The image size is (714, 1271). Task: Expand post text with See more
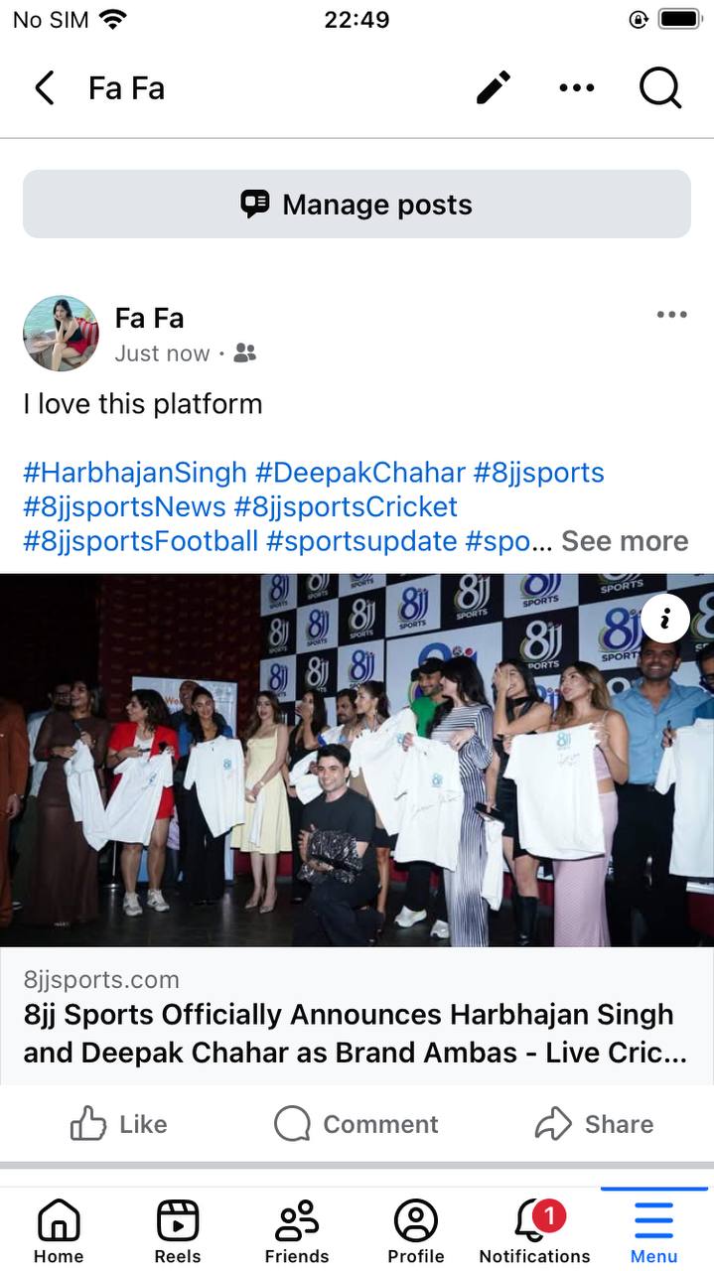(624, 541)
